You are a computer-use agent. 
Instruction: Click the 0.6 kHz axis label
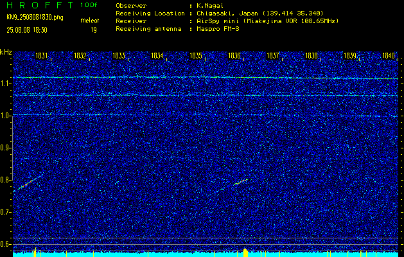coord(5,244)
